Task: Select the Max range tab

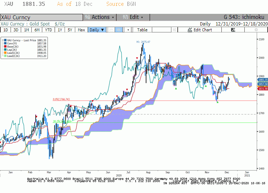Action: pos(81,30)
